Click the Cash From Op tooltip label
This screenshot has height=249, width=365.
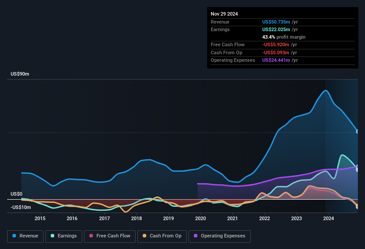pyautogui.click(x=226, y=52)
